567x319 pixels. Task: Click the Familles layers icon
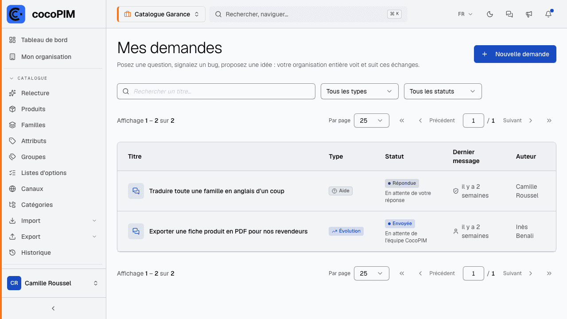pyautogui.click(x=12, y=125)
